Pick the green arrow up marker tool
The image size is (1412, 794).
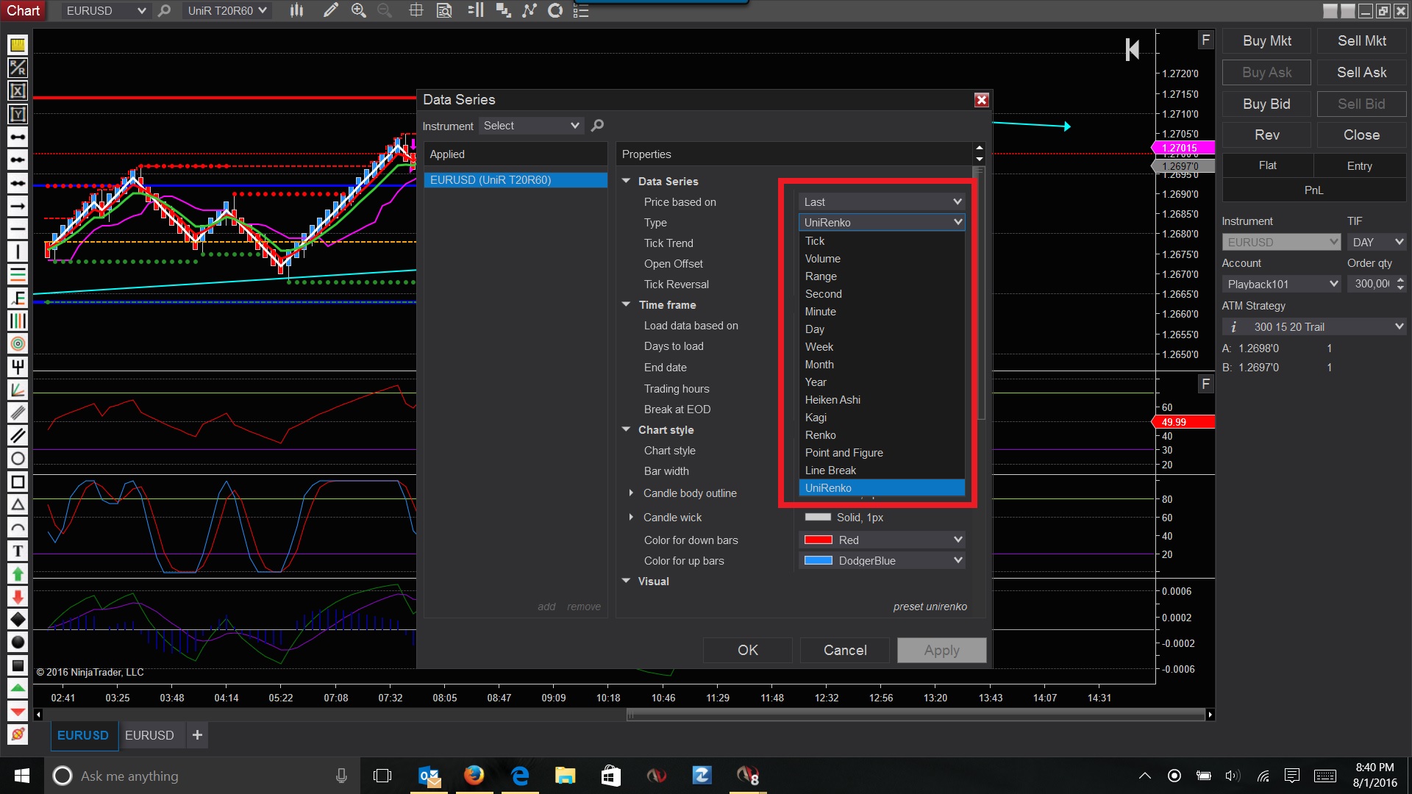tap(18, 573)
